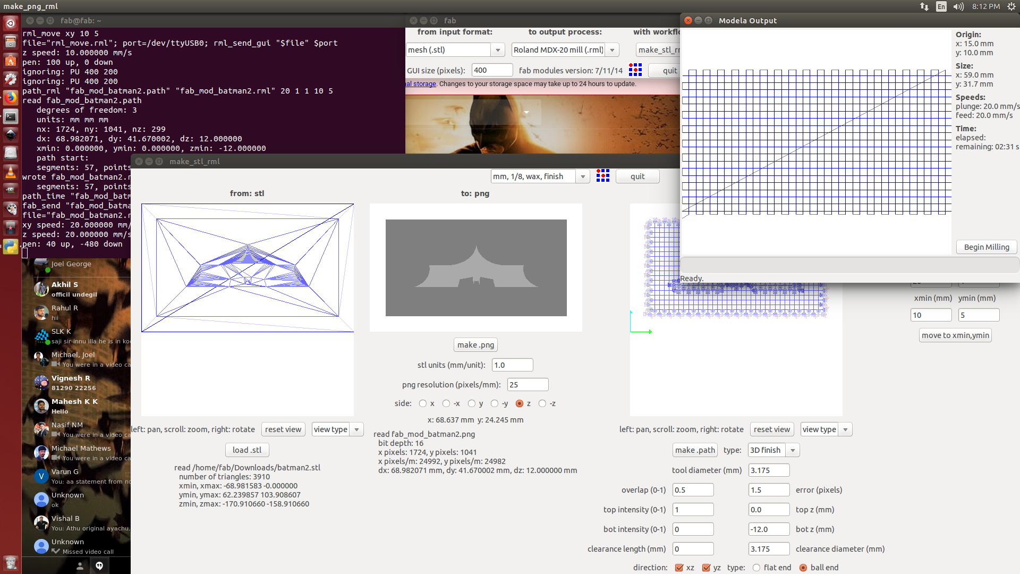This screenshot has height=574, width=1020.
Task: Select the flat end type option
Action: [x=756, y=568]
